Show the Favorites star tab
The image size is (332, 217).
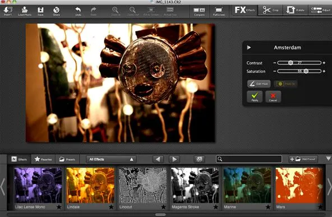43,159
